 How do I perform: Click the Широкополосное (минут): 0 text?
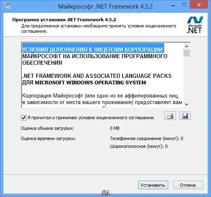click(139, 146)
